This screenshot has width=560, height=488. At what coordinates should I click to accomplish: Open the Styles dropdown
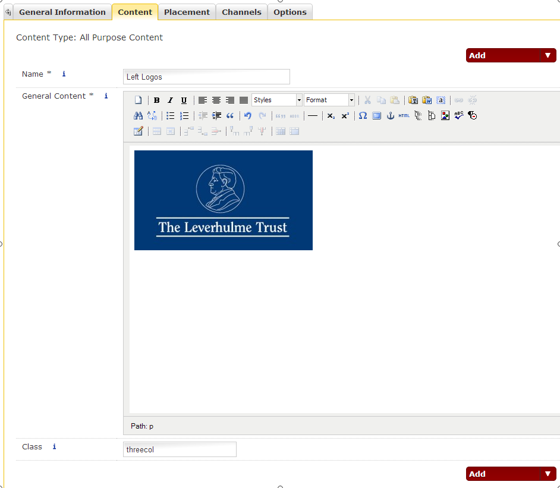[277, 100]
